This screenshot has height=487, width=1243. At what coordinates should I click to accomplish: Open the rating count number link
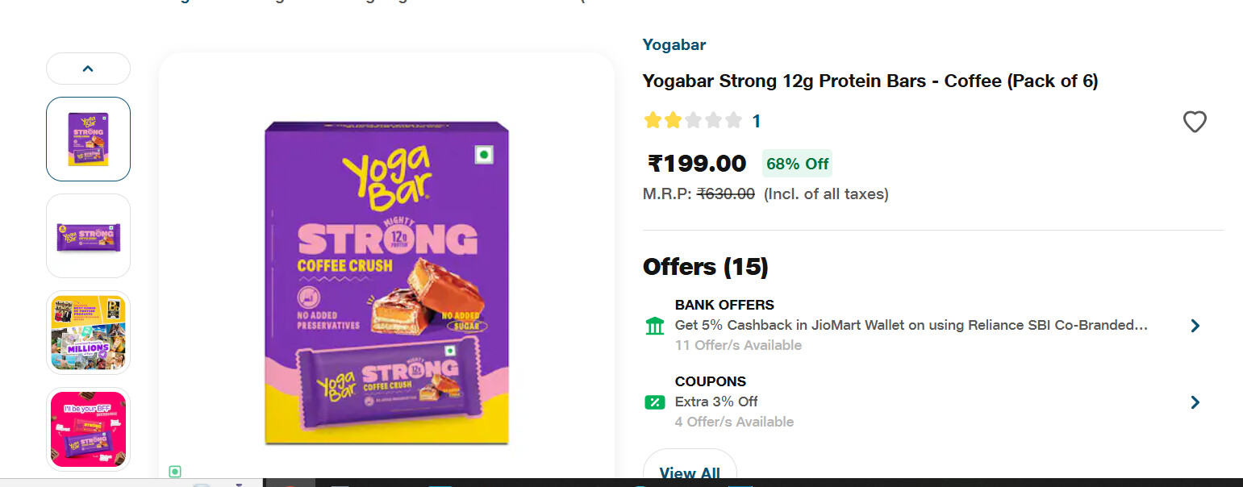(757, 122)
